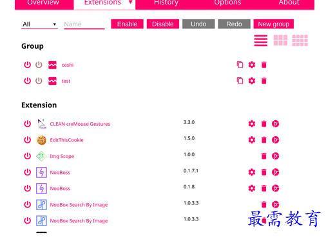Copy the ceshi group
The height and width of the screenshot is (239, 326).
tap(240, 65)
